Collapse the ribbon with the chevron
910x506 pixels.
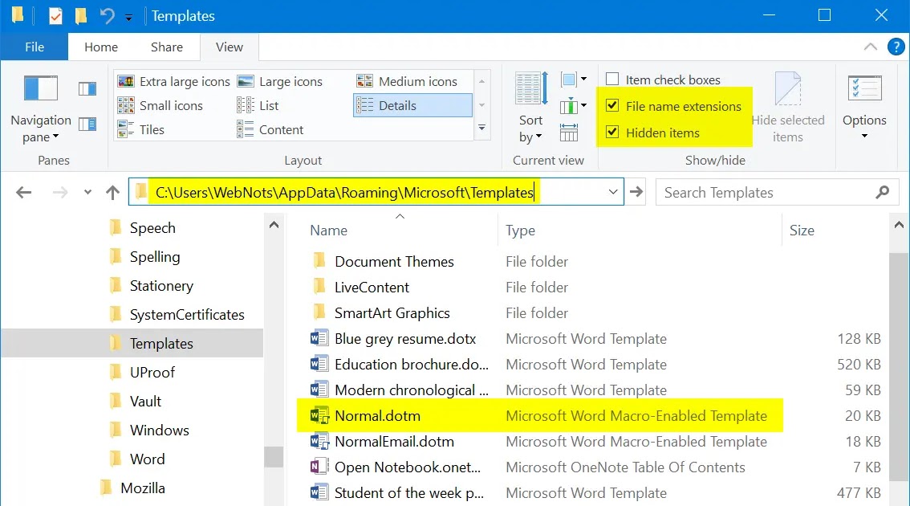pos(870,47)
